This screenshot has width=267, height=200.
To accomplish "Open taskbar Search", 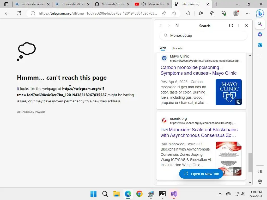I will coord(105,194).
